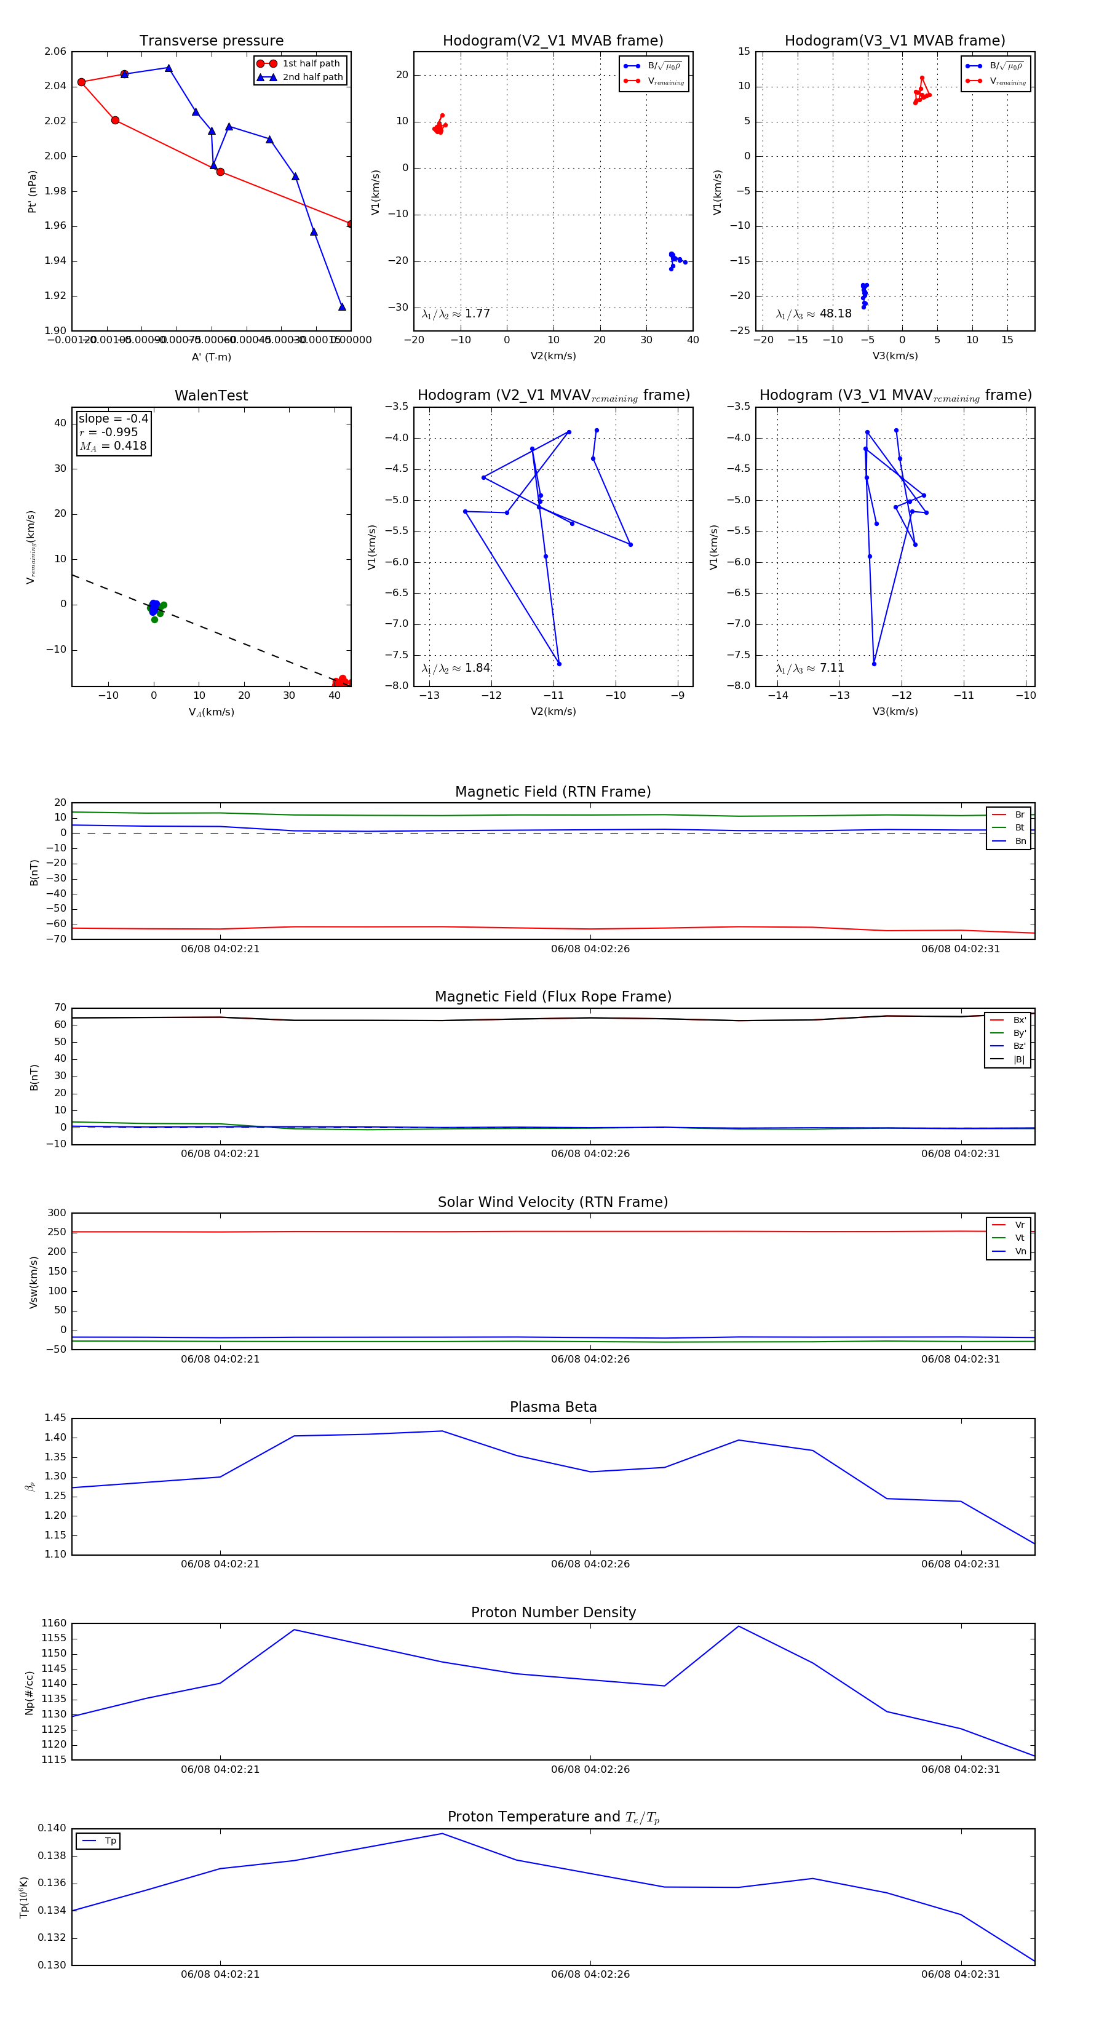This screenshot has height=2030, width=1107.
Task: Click the "βp" y-axis label
Action: [x=31, y=1486]
